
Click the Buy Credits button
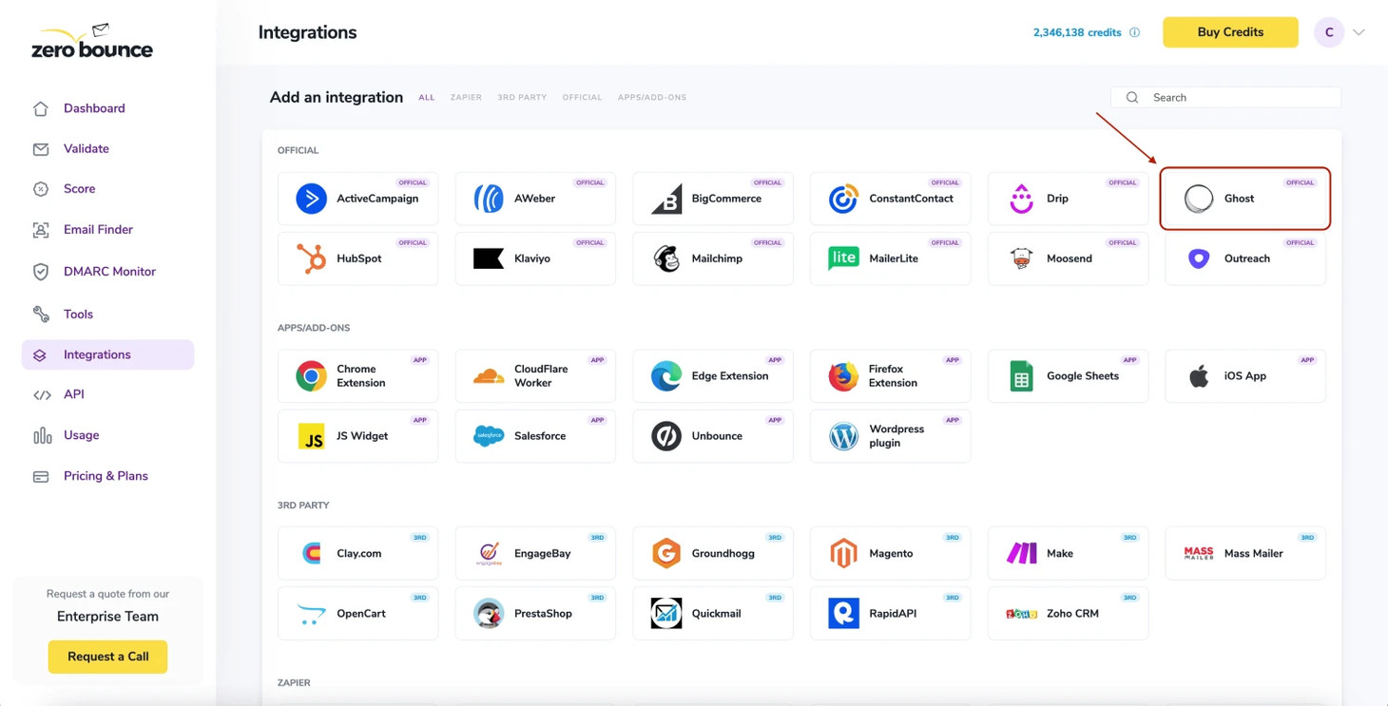(1229, 31)
